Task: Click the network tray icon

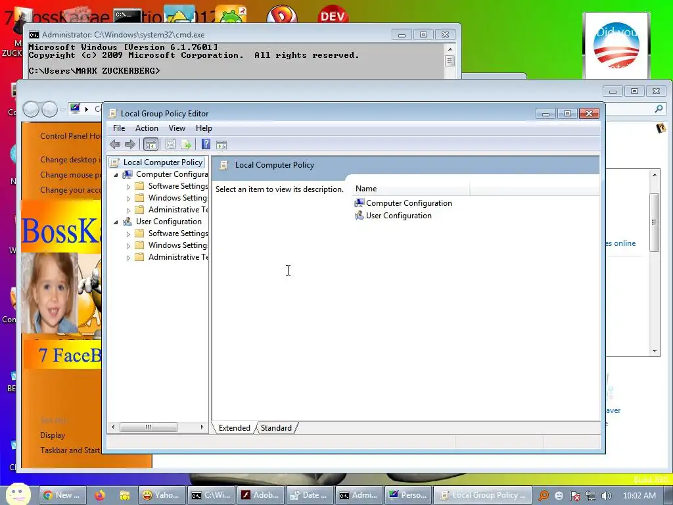Action: (x=591, y=496)
